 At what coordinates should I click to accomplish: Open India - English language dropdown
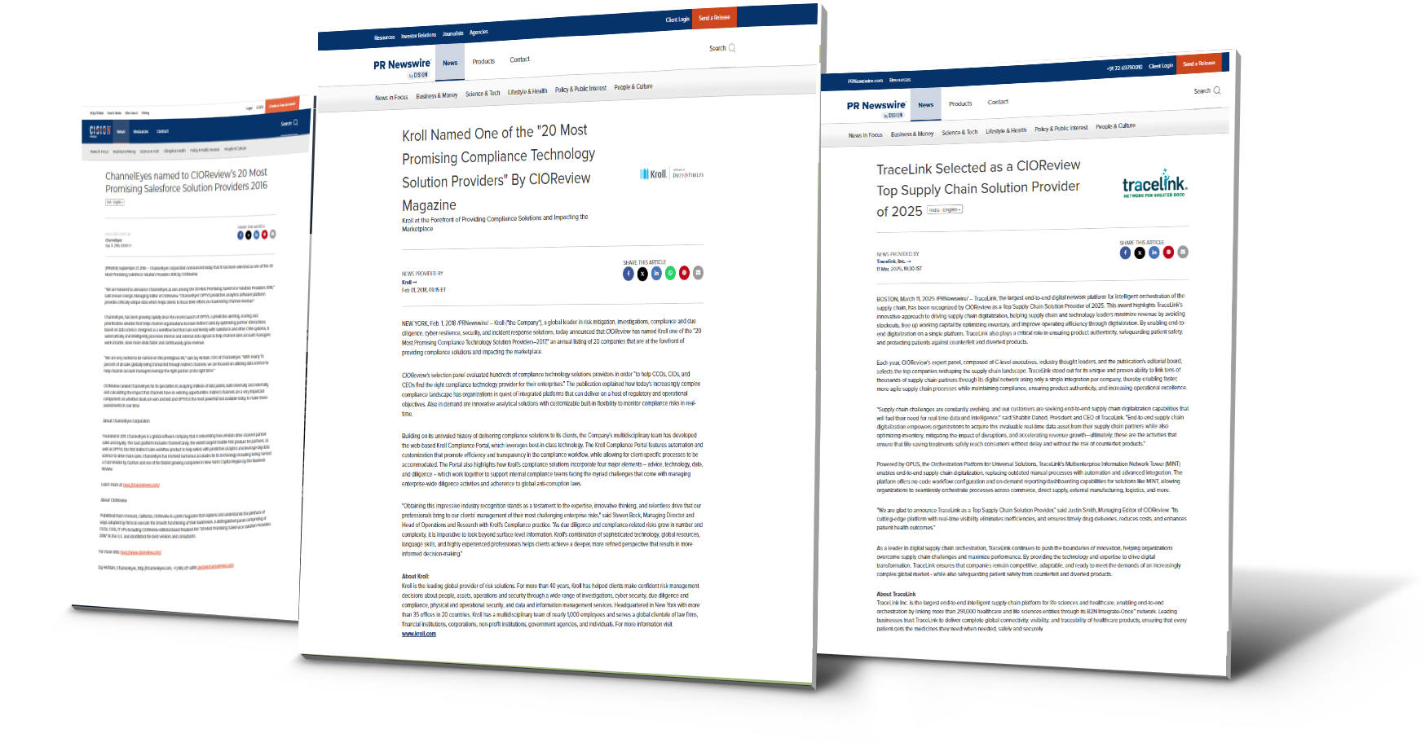click(x=945, y=209)
